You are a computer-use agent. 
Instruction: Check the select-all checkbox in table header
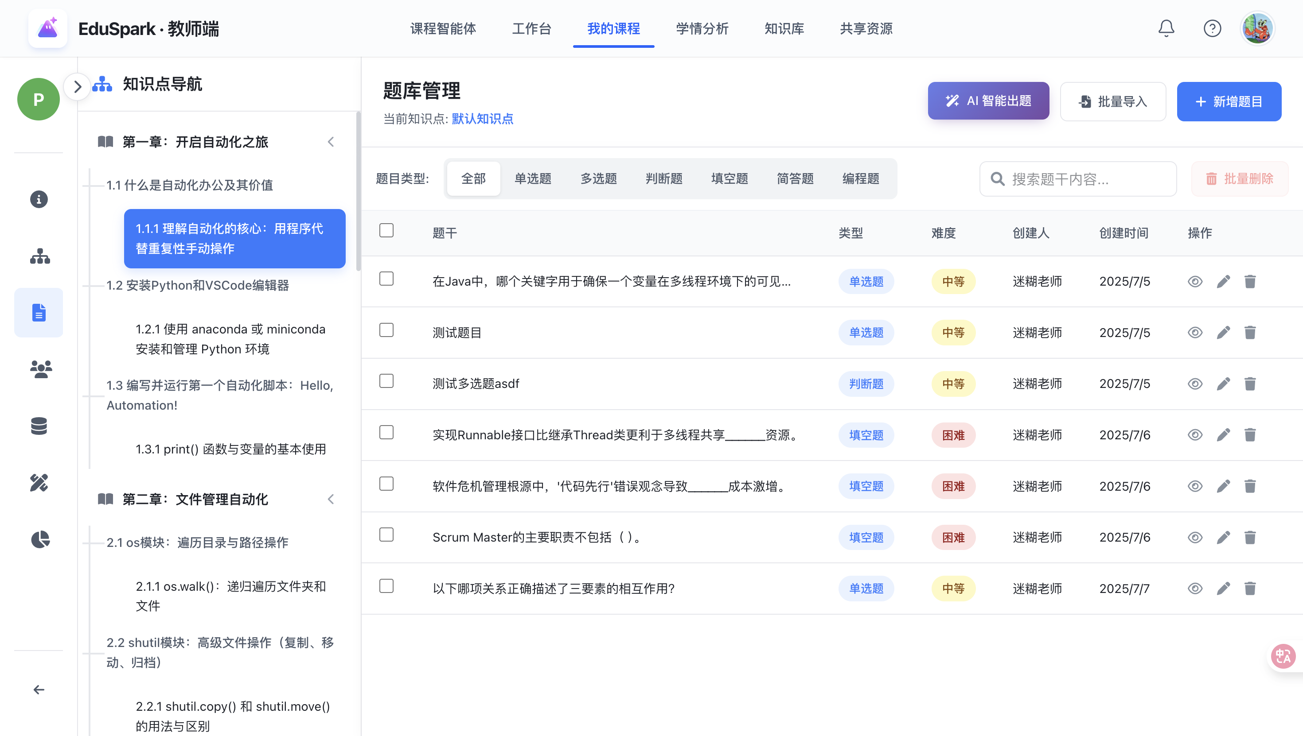(386, 231)
